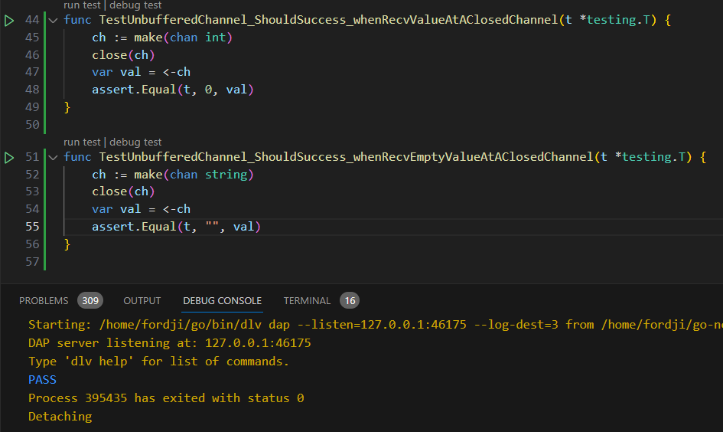This screenshot has height=432, width=723.
Task: Select the DEBUG CONSOLE tab
Action: (222, 301)
